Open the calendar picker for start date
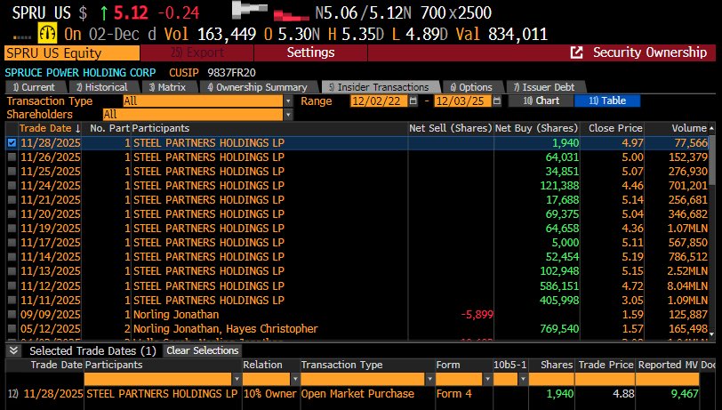 pos(413,100)
